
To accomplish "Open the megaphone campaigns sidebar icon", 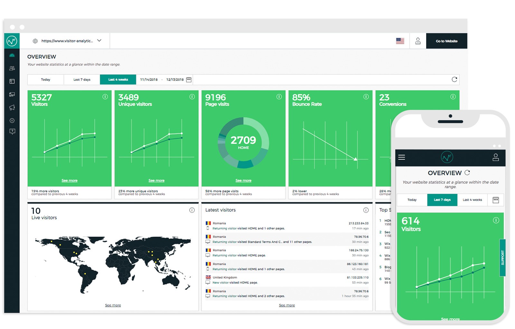I will click(12, 107).
